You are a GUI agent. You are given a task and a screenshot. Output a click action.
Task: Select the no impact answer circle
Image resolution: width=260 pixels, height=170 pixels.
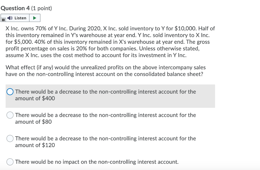tap(10, 162)
